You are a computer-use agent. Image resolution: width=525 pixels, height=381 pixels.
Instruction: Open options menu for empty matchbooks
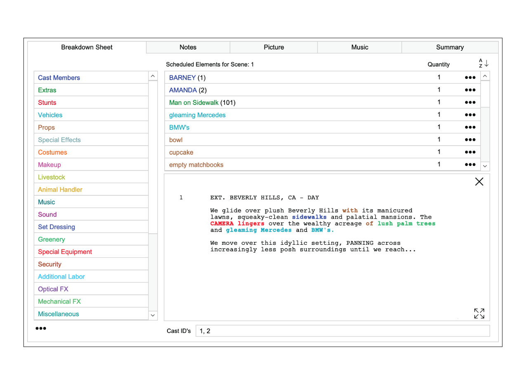tap(470, 164)
